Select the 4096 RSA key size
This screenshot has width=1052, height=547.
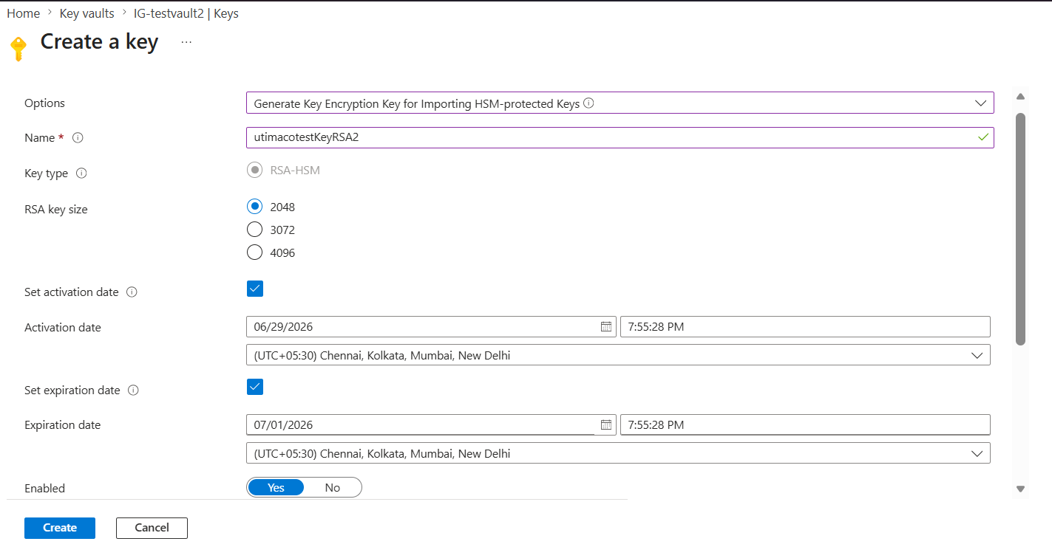[254, 252]
